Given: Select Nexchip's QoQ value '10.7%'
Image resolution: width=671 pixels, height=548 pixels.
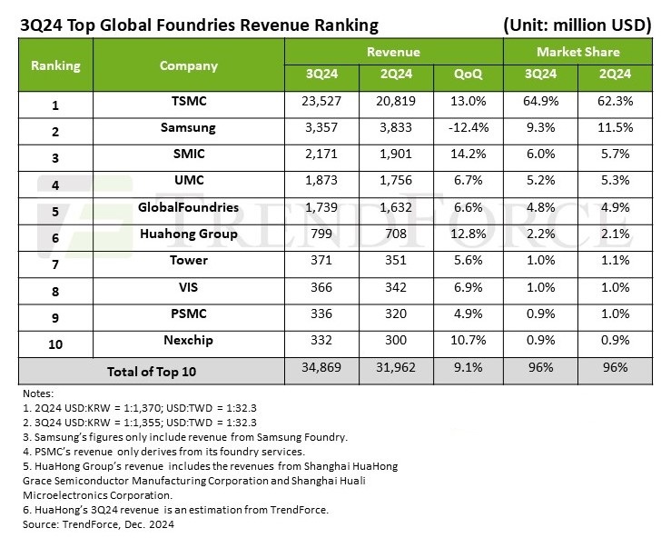Looking at the screenshot, I should click(x=469, y=340).
